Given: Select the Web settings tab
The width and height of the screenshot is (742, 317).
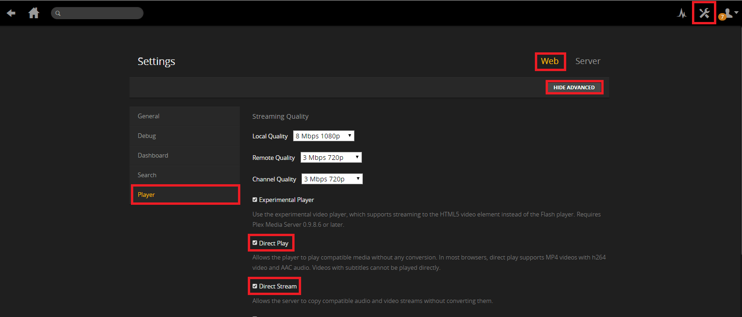Looking at the screenshot, I should tap(550, 61).
